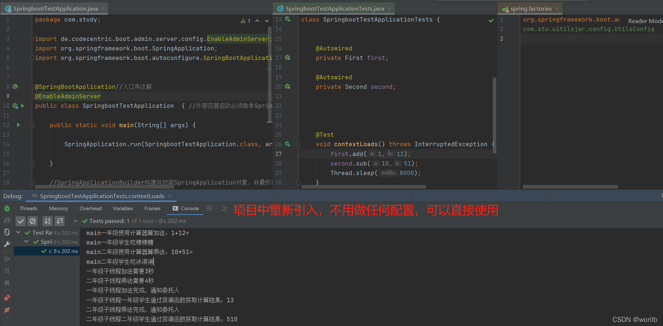
Task: Click autowired bean gutter icon on line 20
Action: pos(288,87)
